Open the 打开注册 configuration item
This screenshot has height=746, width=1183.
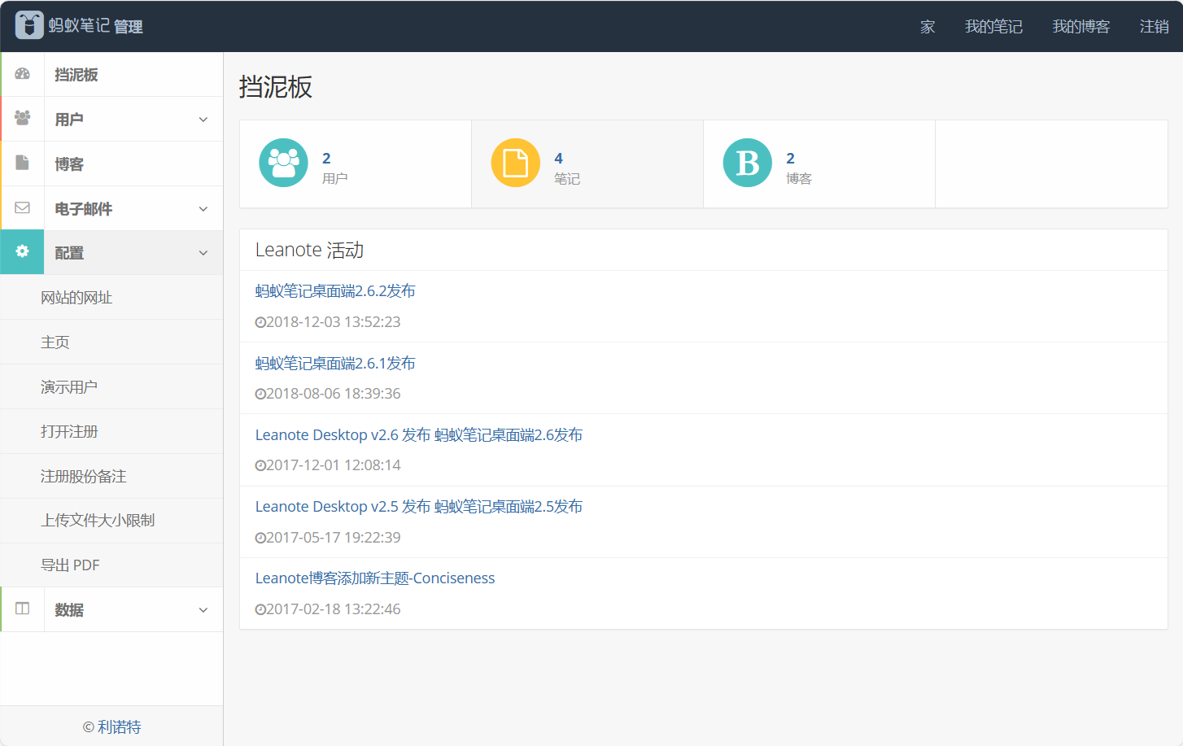pyautogui.click(x=69, y=431)
